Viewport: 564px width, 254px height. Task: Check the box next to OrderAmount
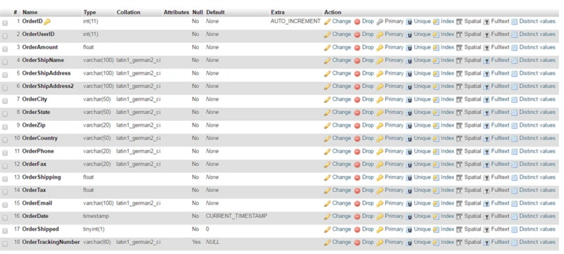5,49
